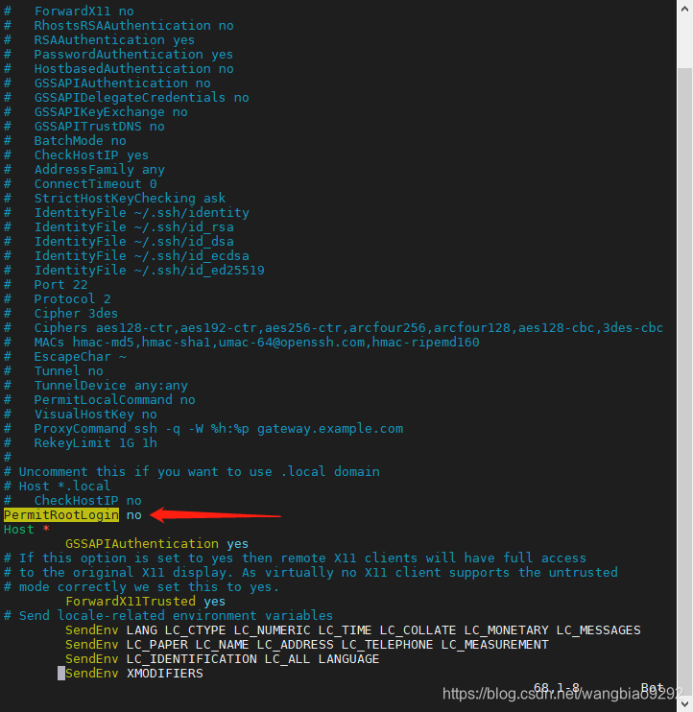Screen dimensions: 693x712
Task: Click the 'ForwardX11Trusted yes' line
Action: coord(145,602)
